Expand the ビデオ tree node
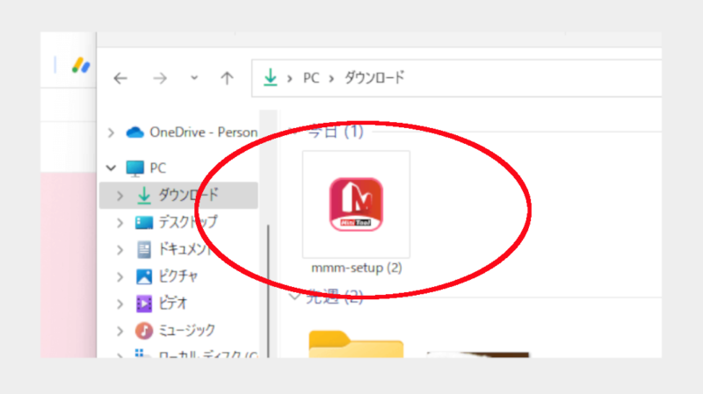This screenshot has width=703, height=394. (120, 304)
